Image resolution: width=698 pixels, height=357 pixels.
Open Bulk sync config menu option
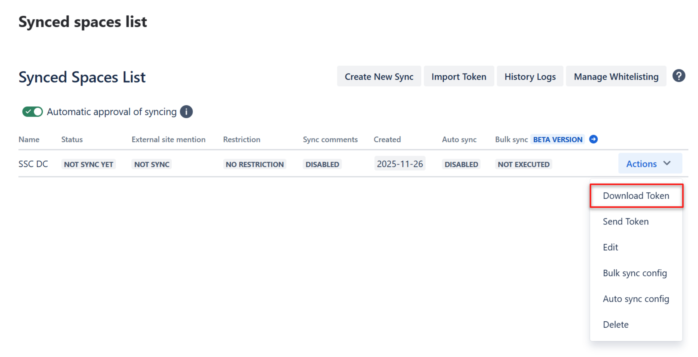pos(635,273)
